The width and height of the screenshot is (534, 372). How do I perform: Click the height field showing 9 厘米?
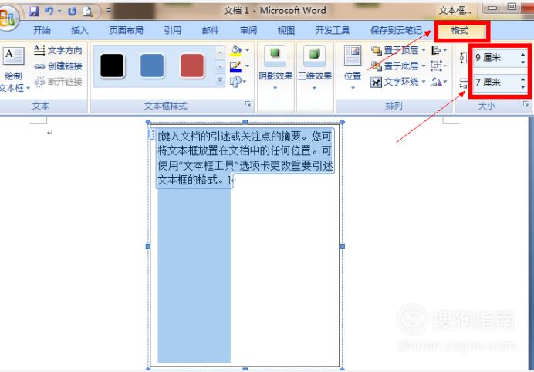[x=496, y=58]
